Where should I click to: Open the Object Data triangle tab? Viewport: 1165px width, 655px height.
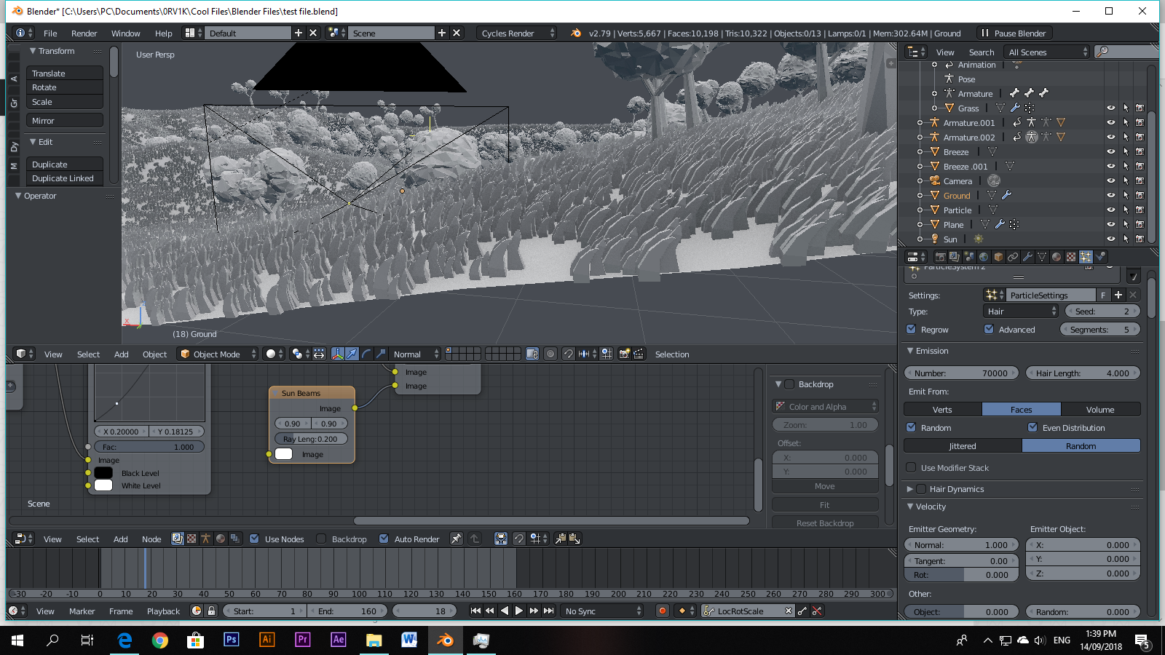1042,257
